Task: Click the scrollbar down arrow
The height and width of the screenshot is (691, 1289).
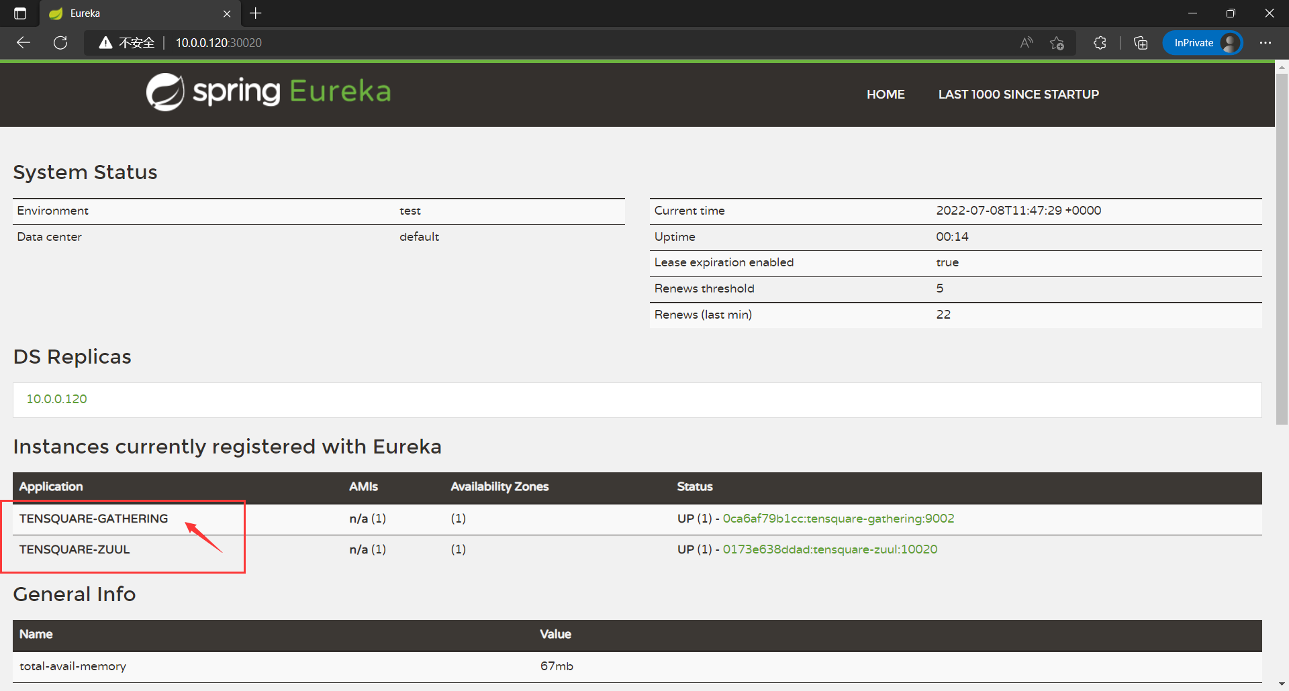Action: tap(1282, 684)
